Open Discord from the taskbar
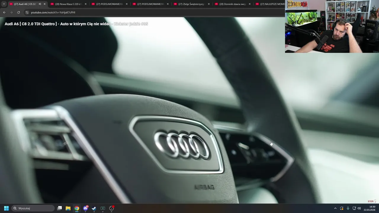Image resolution: width=379 pixels, height=213 pixels. click(x=86, y=208)
